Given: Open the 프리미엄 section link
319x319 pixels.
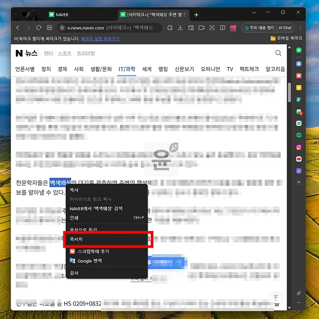Looking at the screenshot, I should click(x=86, y=53).
